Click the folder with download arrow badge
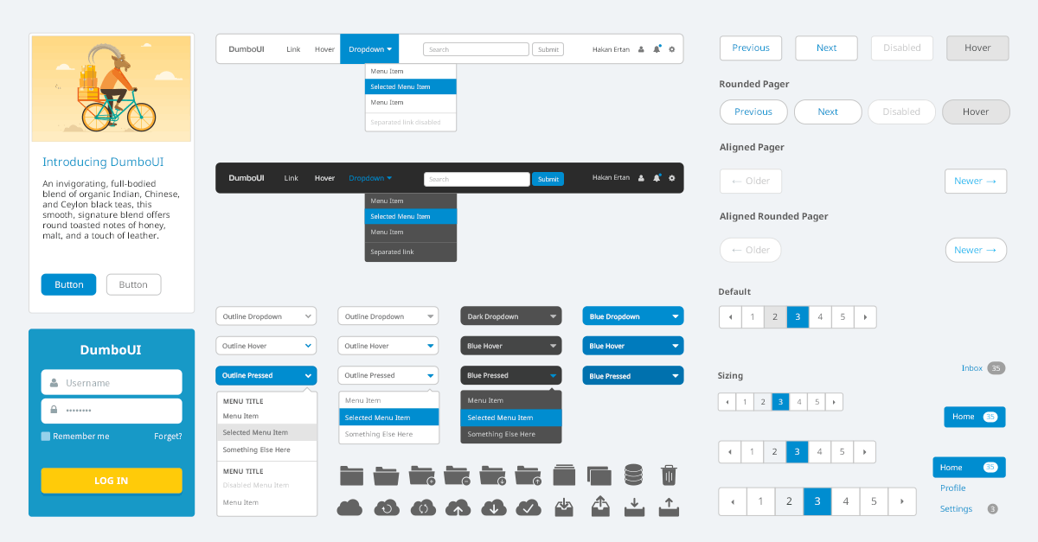Screen dimensions: 1038x542 (492, 475)
